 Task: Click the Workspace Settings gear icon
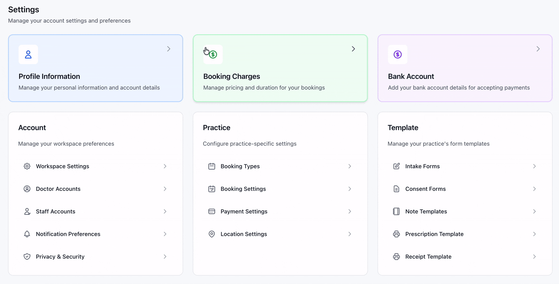[27, 166]
